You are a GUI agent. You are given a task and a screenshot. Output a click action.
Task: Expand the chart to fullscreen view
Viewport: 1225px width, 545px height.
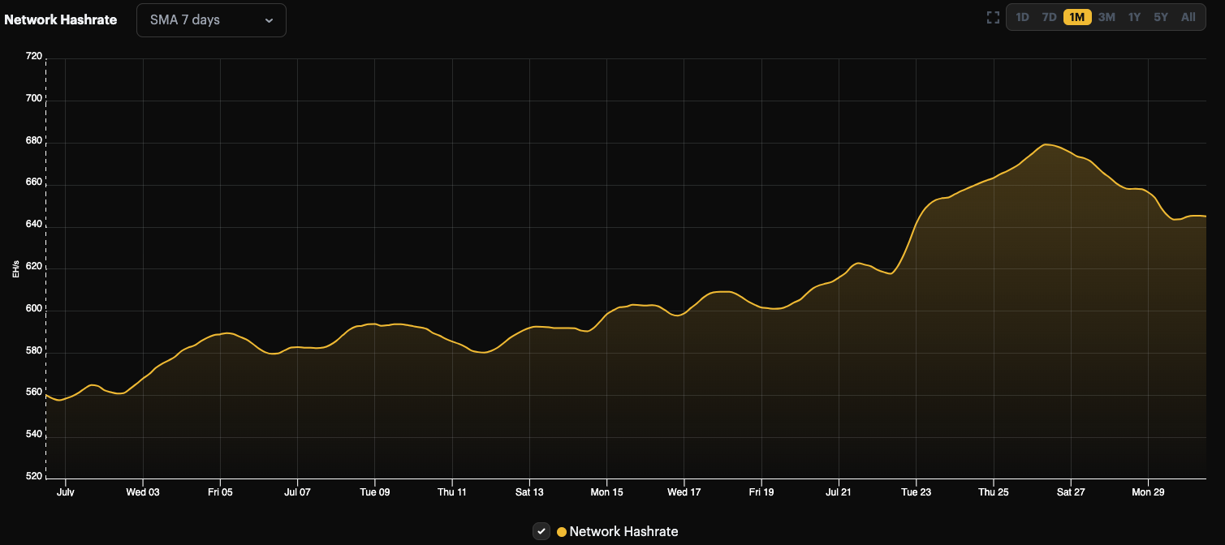993,16
